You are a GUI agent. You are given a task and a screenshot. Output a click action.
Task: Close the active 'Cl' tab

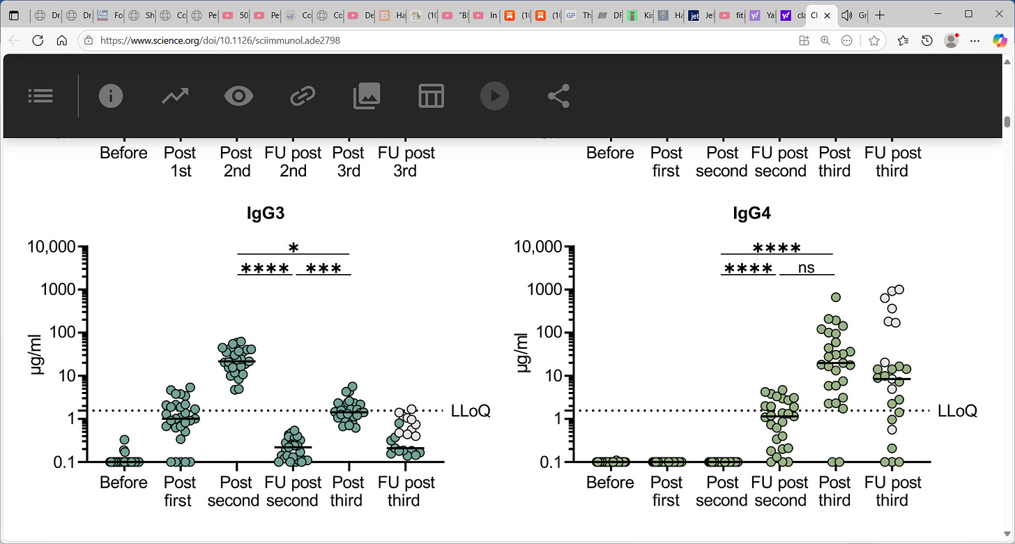(x=827, y=15)
